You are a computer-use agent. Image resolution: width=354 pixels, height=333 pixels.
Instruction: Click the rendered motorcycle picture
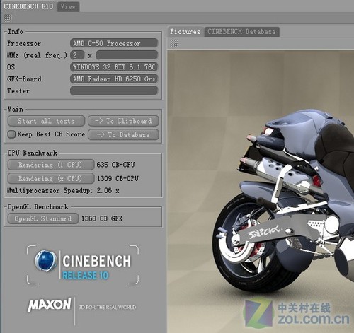261,192
